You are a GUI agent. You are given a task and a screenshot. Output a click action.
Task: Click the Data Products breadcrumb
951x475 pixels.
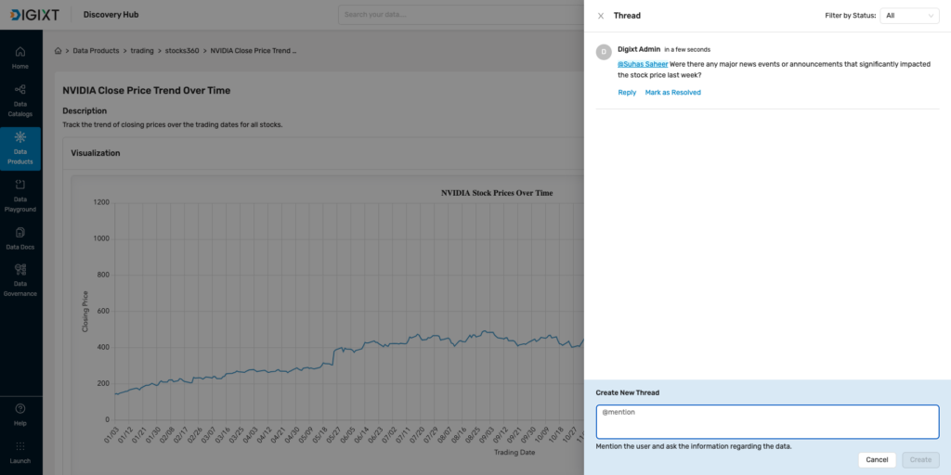pos(96,51)
